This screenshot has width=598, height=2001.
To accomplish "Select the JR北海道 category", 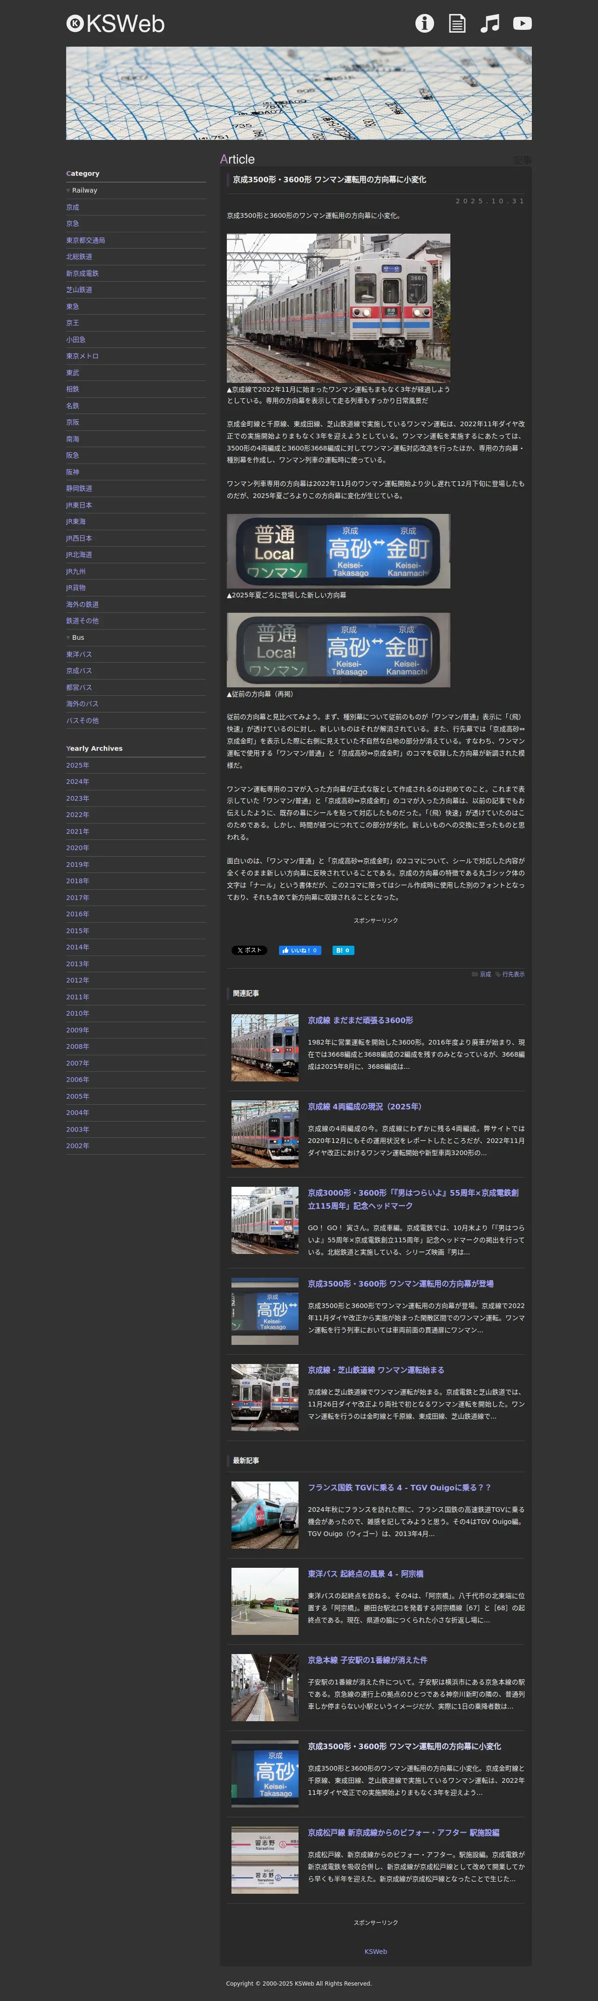I will (x=79, y=554).
